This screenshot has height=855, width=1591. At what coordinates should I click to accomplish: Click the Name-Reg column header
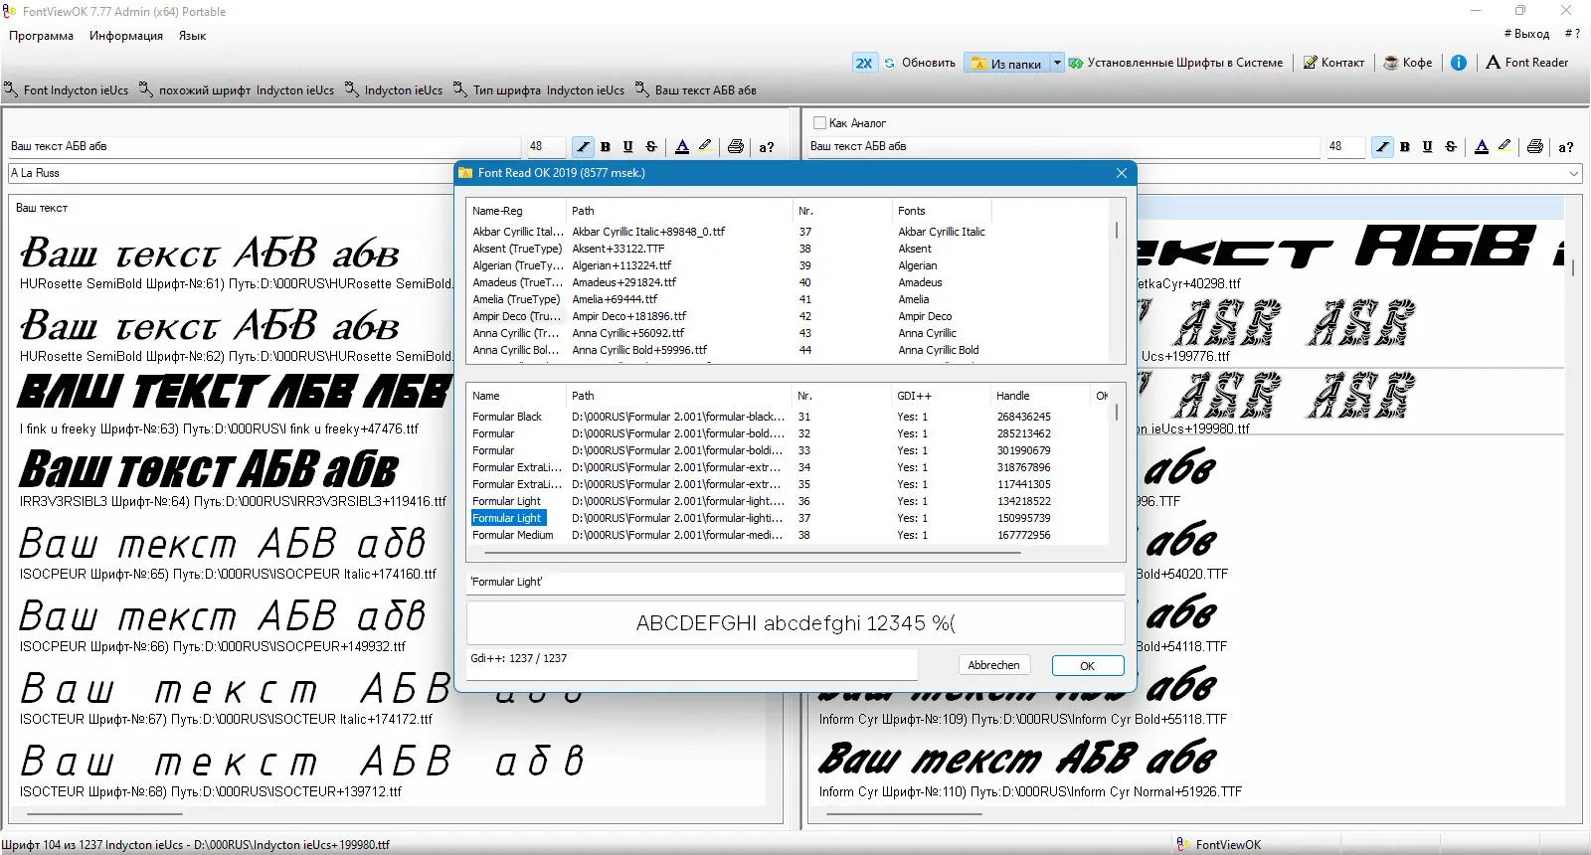tap(517, 211)
